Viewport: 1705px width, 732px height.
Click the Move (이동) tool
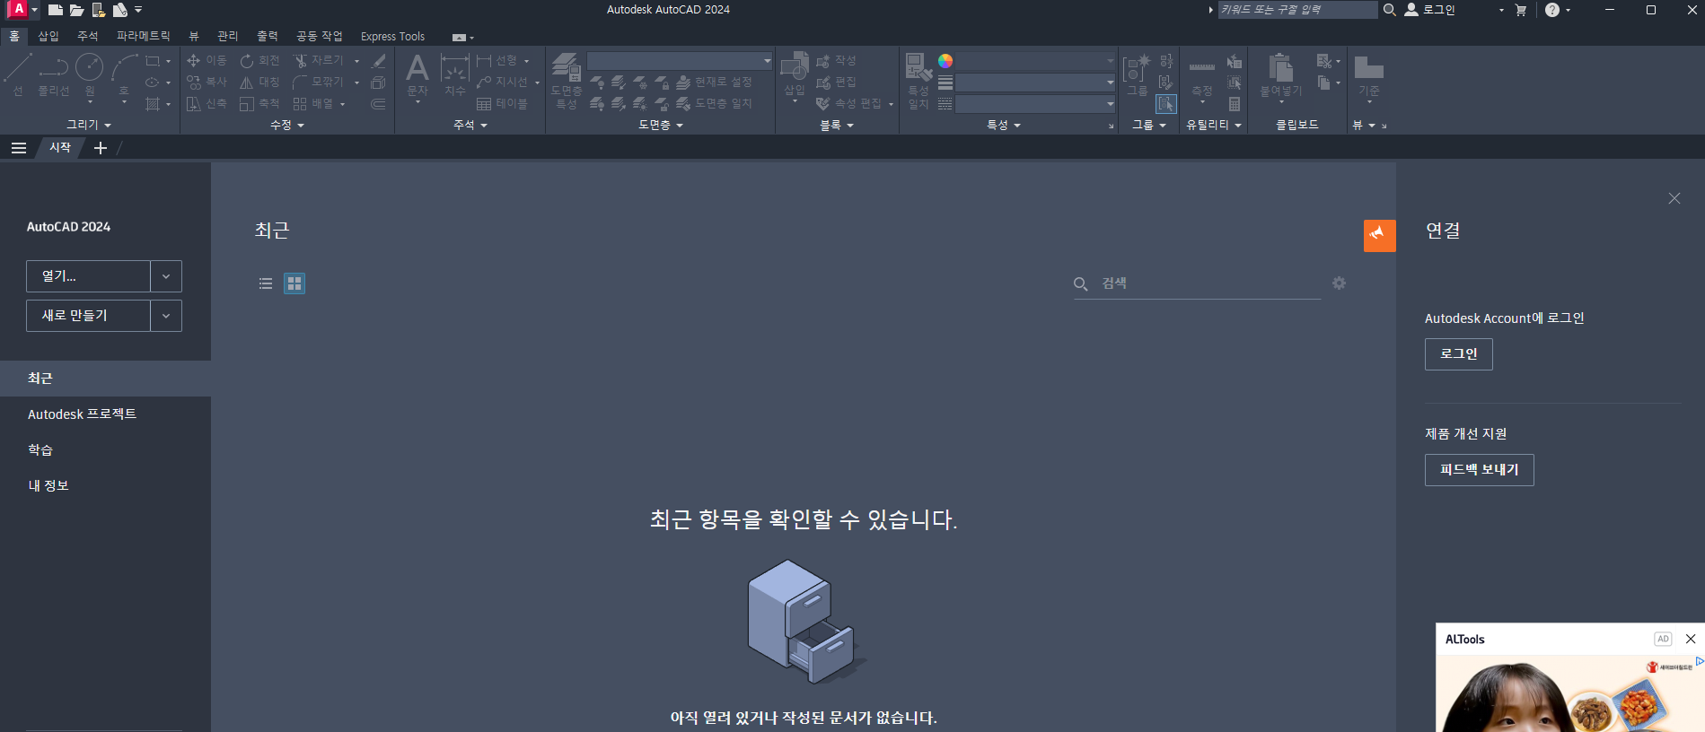coord(207,60)
